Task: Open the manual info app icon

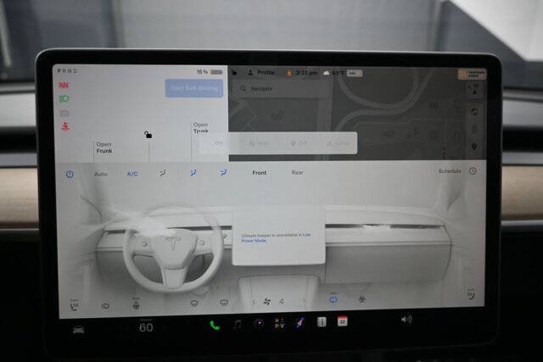Action: (x=322, y=322)
